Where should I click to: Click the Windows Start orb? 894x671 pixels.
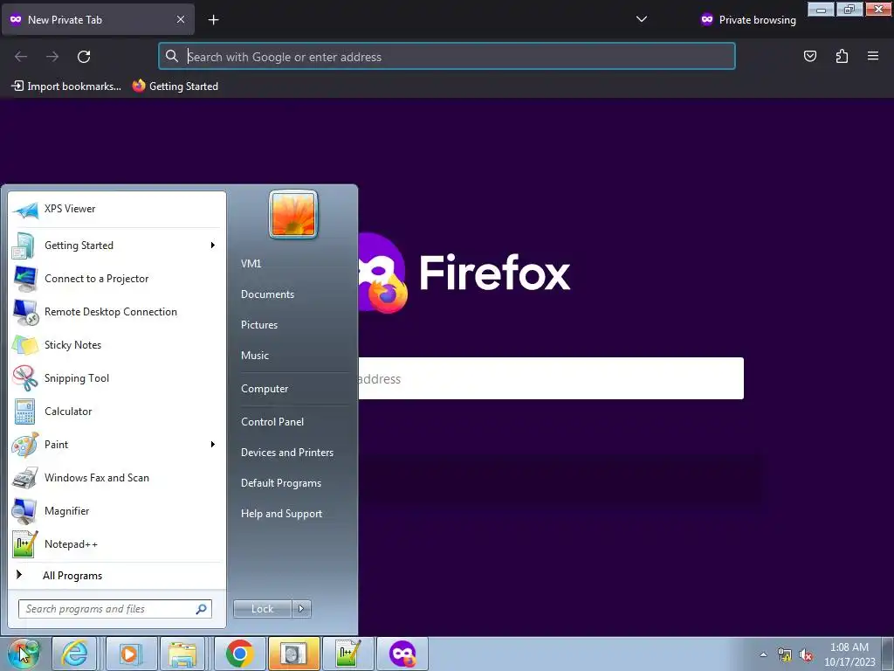pos(24,654)
